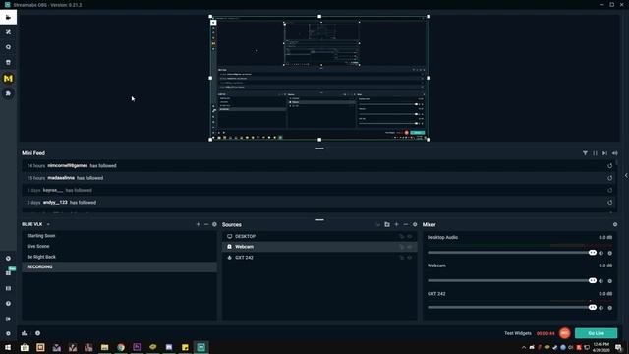The width and height of the screenshot is (629, 354).
Task: Open the Themes library icon in the sidebar
Action: (x=8, y=32)
